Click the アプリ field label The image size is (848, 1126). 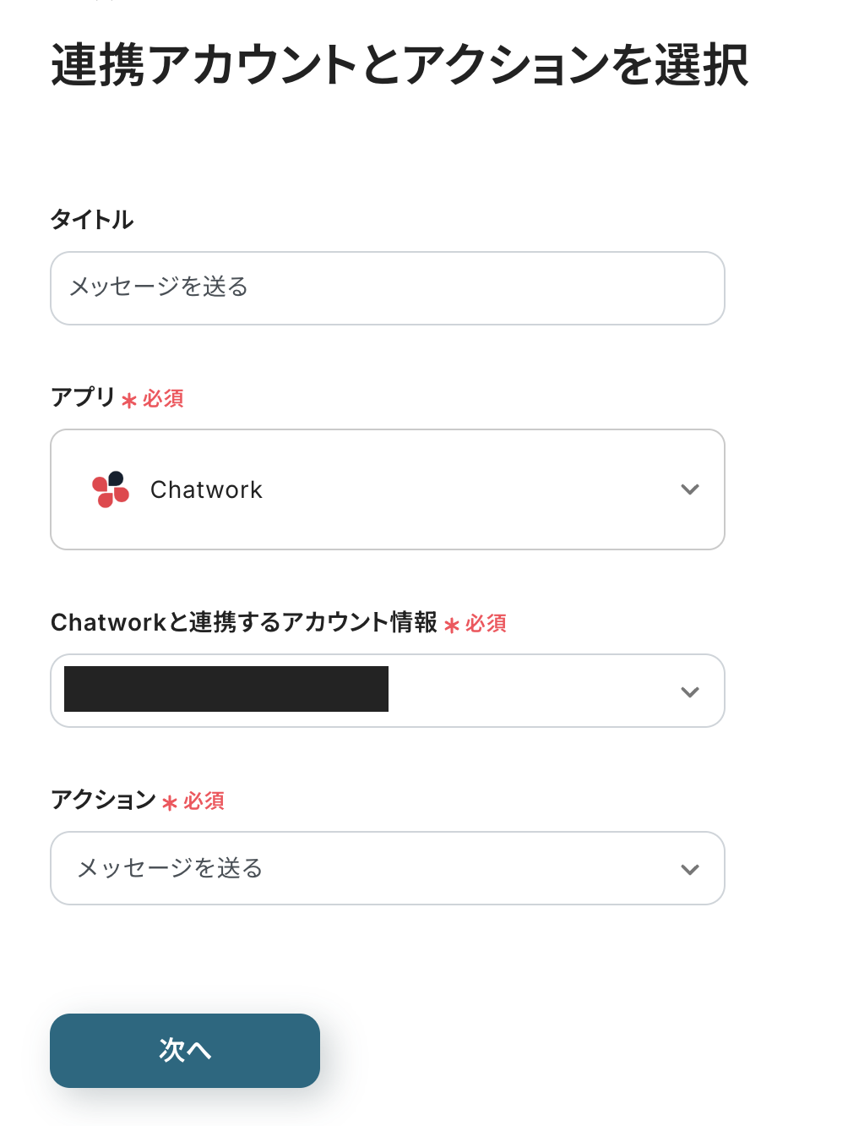(x=83, y=397)
